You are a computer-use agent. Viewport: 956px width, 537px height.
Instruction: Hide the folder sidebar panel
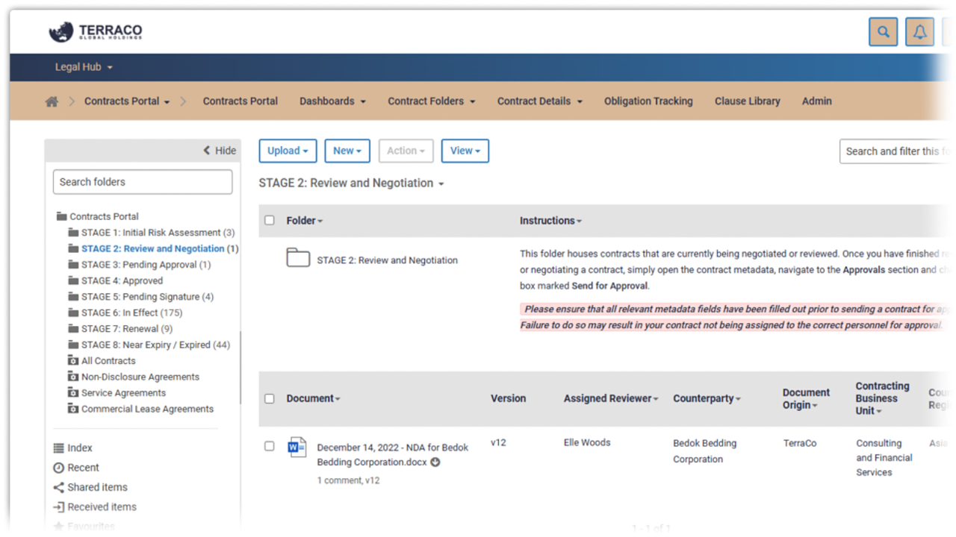coord(220,151)
